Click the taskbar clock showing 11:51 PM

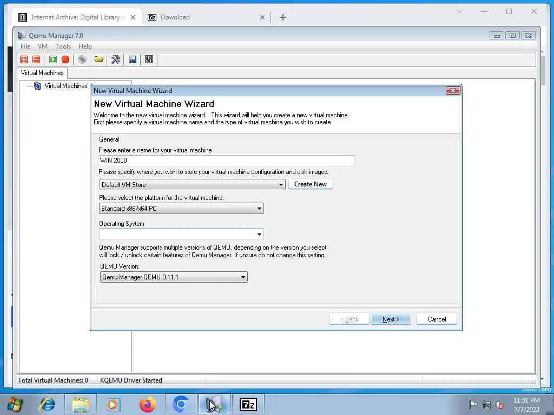point(526,404)
